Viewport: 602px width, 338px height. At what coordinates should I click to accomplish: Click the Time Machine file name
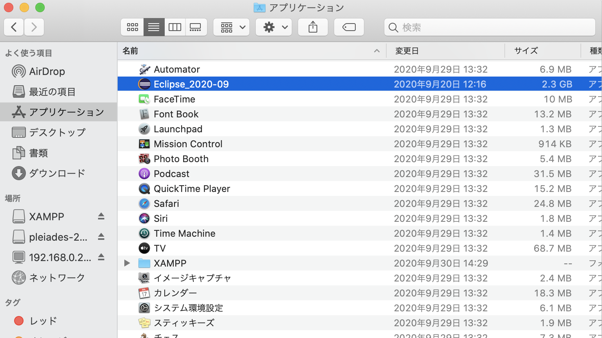pyautogui.click(x=185, y=234)
